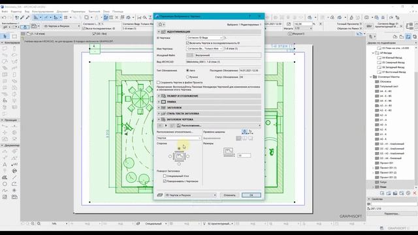Select the Circle tool in the toolbox

point(5,184)
